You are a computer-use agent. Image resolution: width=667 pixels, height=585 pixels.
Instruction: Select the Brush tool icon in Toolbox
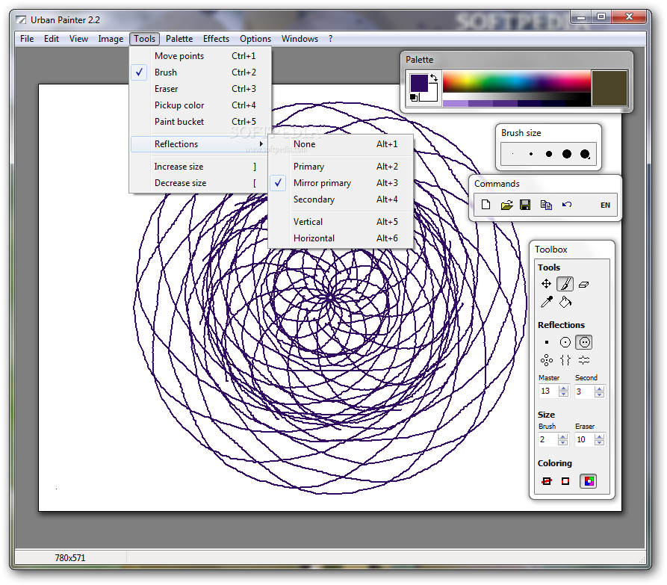click(565, 284)
